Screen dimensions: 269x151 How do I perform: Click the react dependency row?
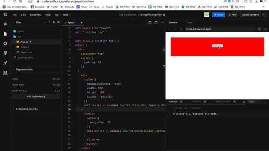pyautogui.click(x=36, y=79)
